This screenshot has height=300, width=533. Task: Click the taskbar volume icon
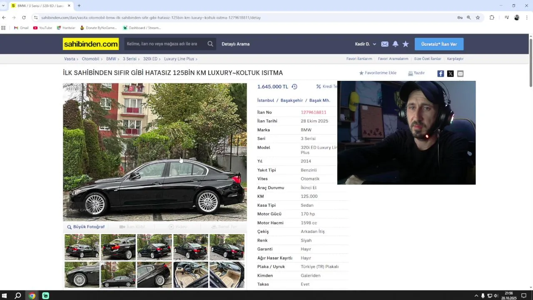click(496, 295)
